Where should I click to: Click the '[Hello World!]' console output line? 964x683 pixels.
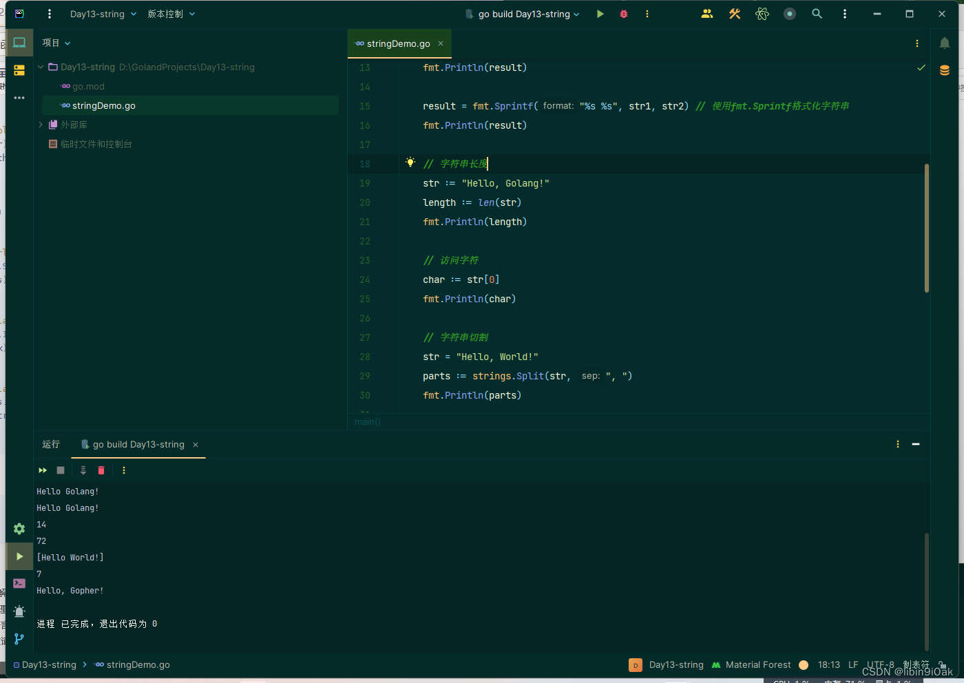tap(70, 558)
